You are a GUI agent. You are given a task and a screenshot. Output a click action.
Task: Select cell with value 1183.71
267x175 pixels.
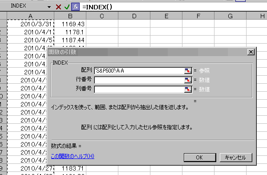click(x=70, y=168)
